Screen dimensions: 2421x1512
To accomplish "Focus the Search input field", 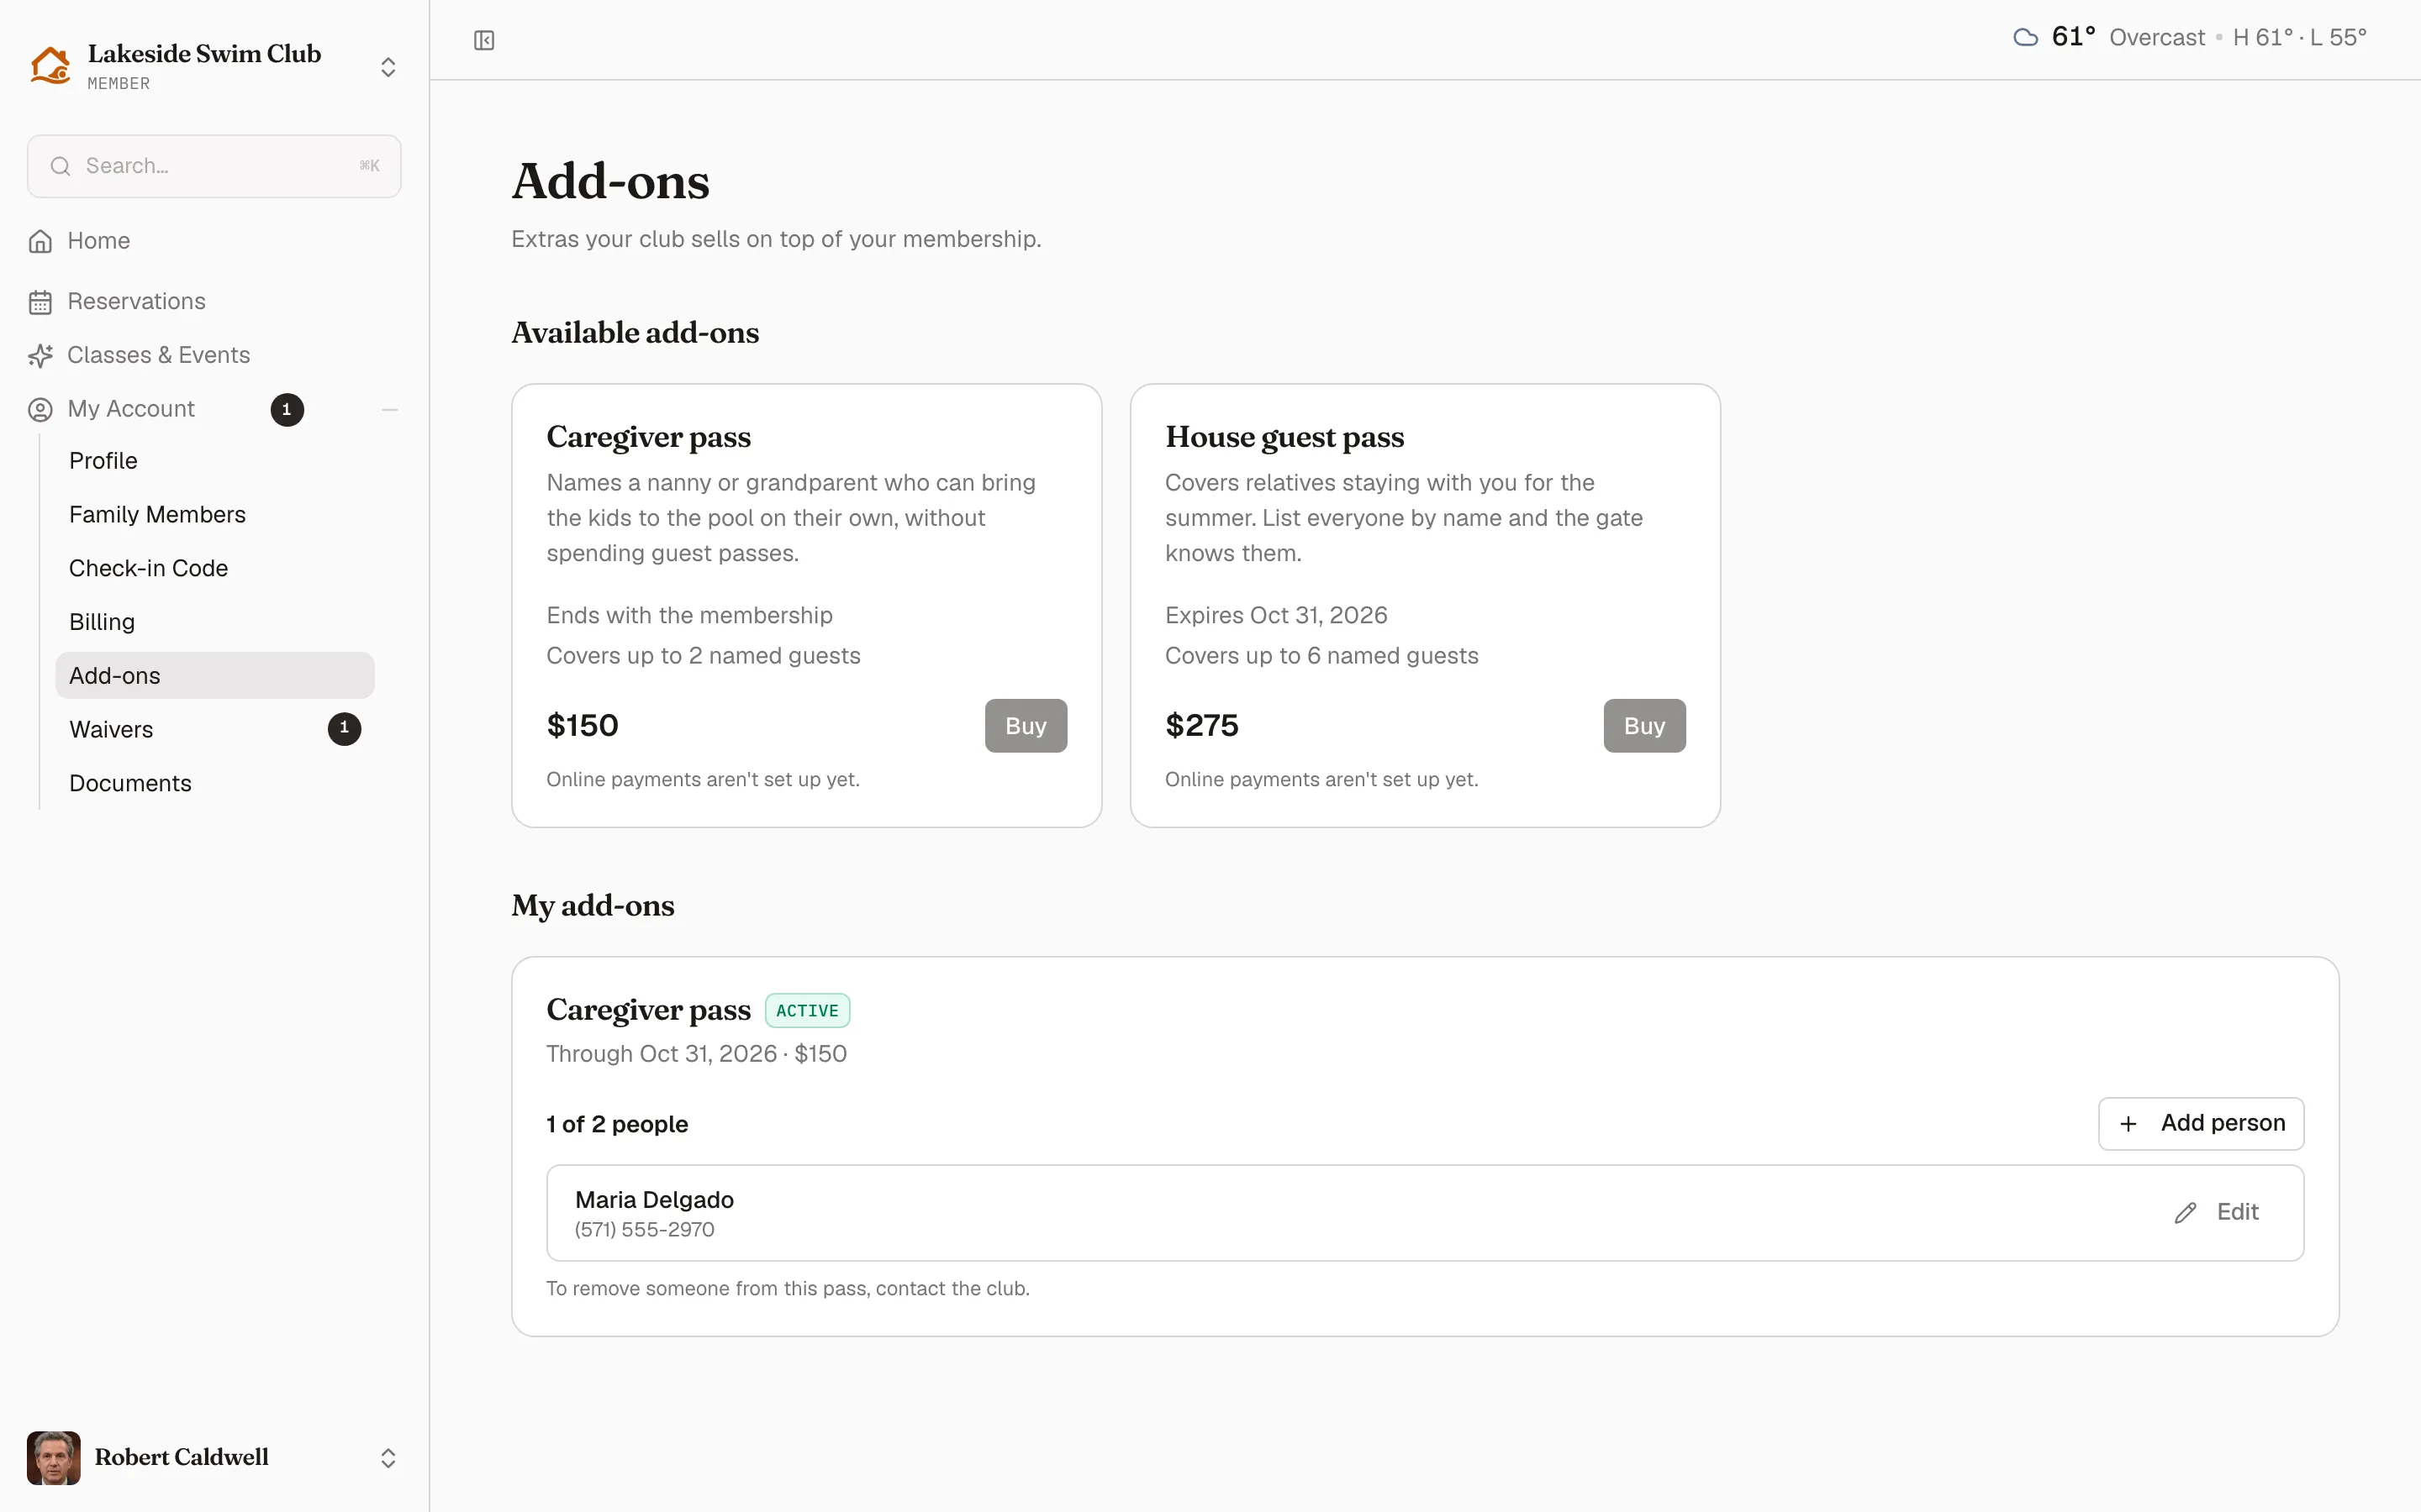I will 214,166.
